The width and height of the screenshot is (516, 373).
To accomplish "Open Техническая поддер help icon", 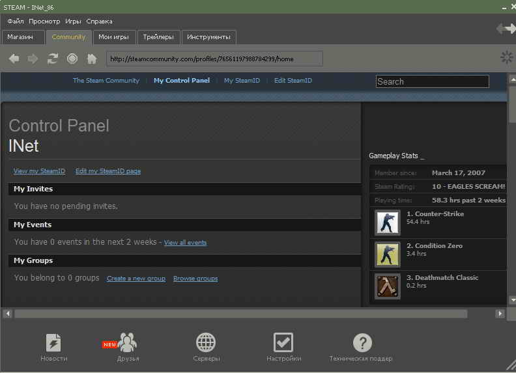I will coord(362,342).
